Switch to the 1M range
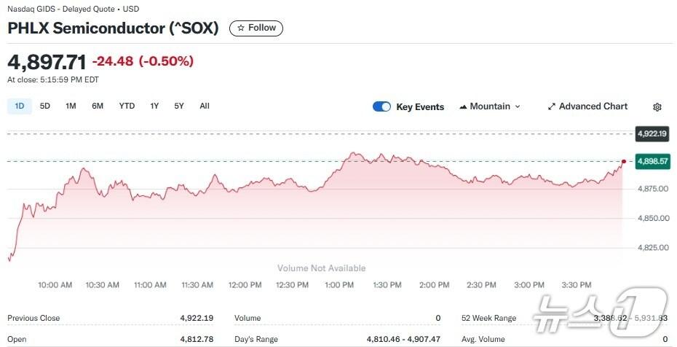The height and width of the screenshot is (347, 677). click(71, 106)
